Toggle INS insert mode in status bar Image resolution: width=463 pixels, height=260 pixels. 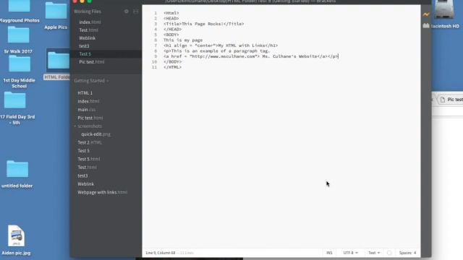[329, 253]
